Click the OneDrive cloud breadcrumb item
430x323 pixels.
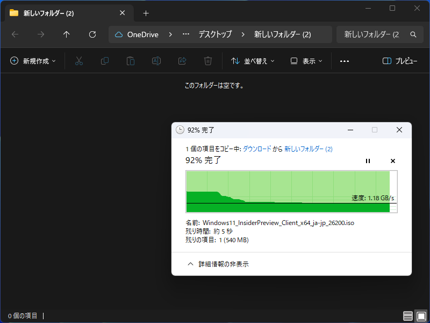click(x=136, y=34)
